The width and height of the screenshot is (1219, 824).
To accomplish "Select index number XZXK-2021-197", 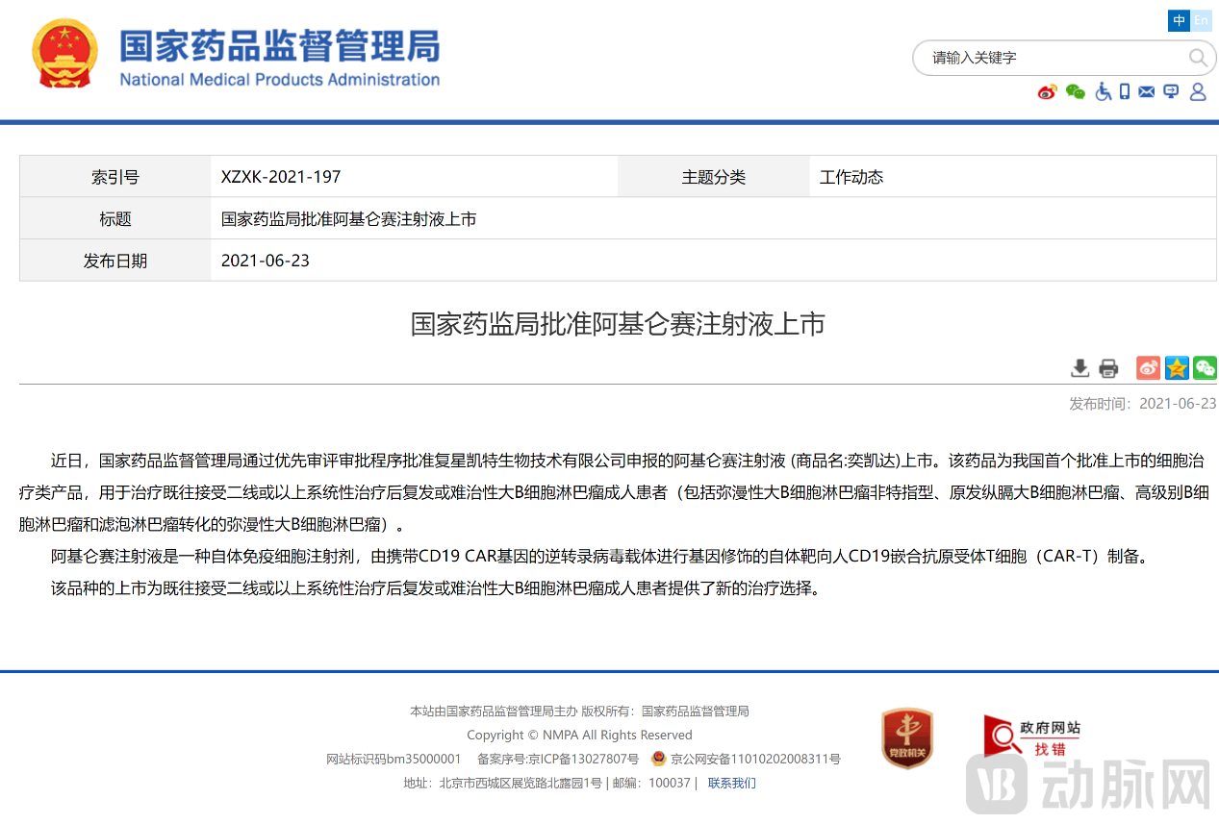I will coord(281,177).
